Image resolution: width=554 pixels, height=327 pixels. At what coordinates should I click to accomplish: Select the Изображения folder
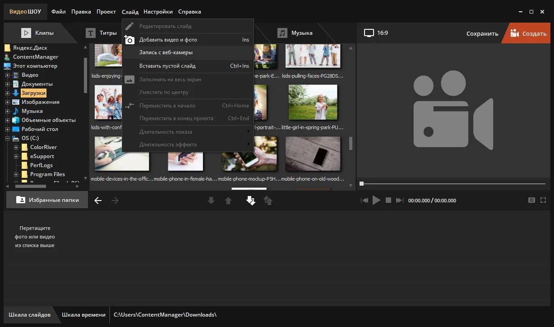pos(41,102)
